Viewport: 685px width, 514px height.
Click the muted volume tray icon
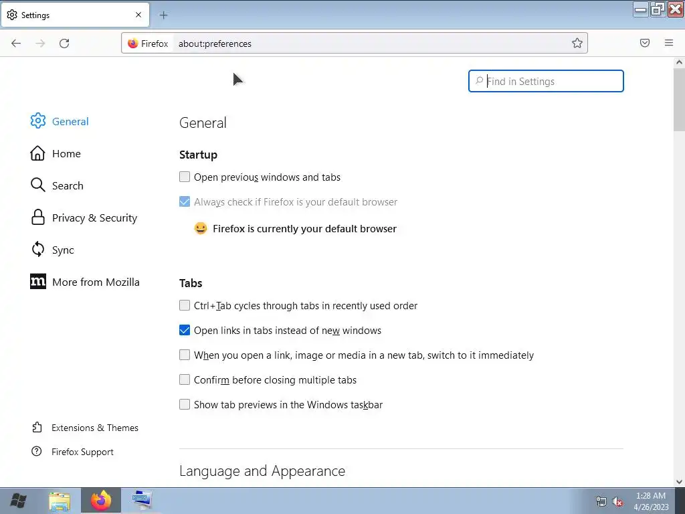tap(617, 501)
